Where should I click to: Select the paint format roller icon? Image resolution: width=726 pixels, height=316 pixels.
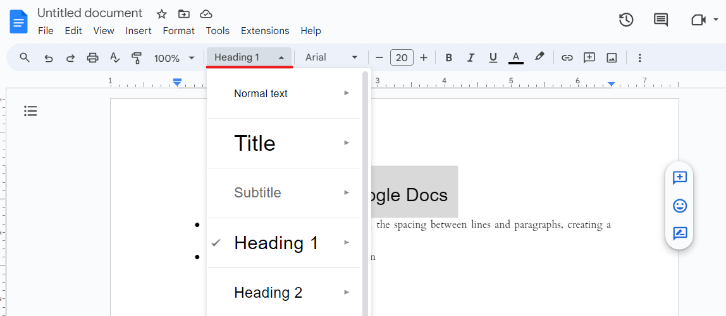tap(137, 57)
